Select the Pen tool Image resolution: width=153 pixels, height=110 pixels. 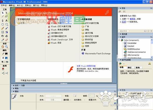click(3, 20)
